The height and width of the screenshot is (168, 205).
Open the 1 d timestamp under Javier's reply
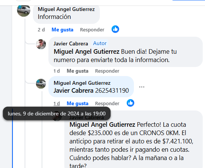tap(57, 71)
